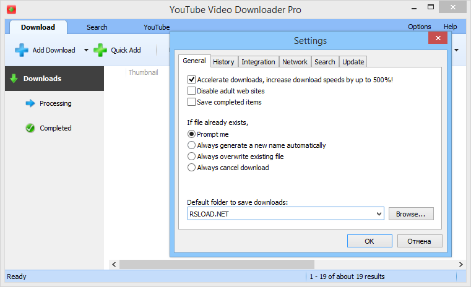471x287 pixels.
Task: Select Always overwrite existing file option
Action: click(x=191, y=156)
